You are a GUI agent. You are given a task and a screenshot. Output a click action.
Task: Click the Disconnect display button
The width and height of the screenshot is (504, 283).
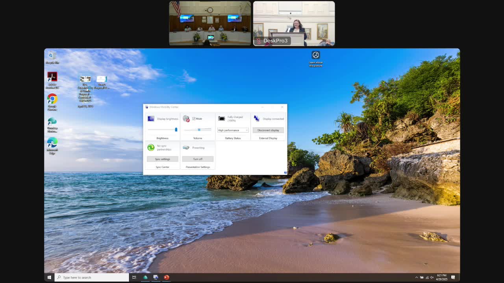(x=268, y=130)
